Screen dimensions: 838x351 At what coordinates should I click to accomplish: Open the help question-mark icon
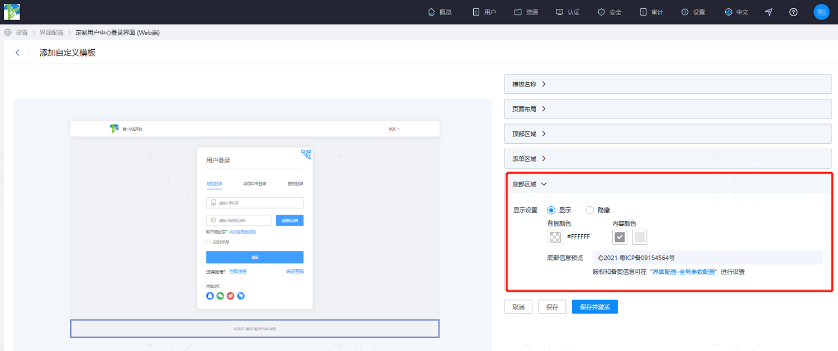(x=793, y=12)
